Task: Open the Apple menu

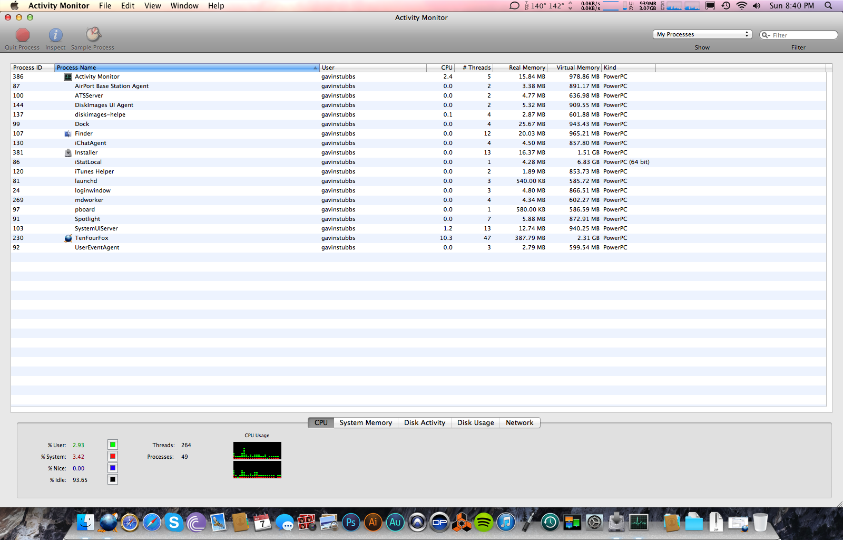Action: (15, 5)
